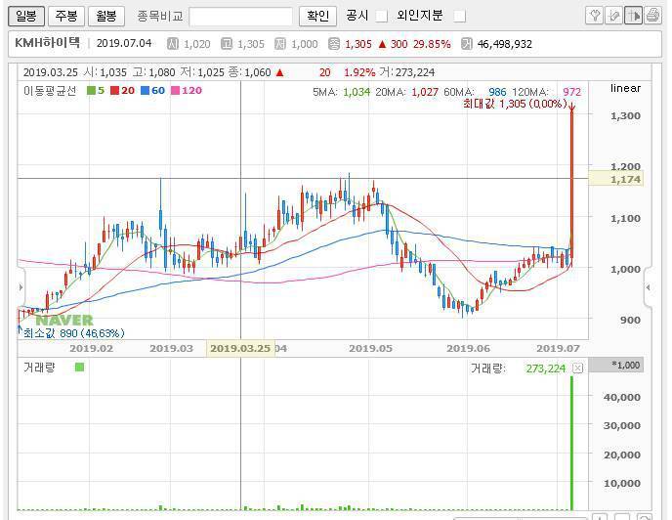
Task: Enable the 공시 disclosure checkbox
Action: point(381,17)
